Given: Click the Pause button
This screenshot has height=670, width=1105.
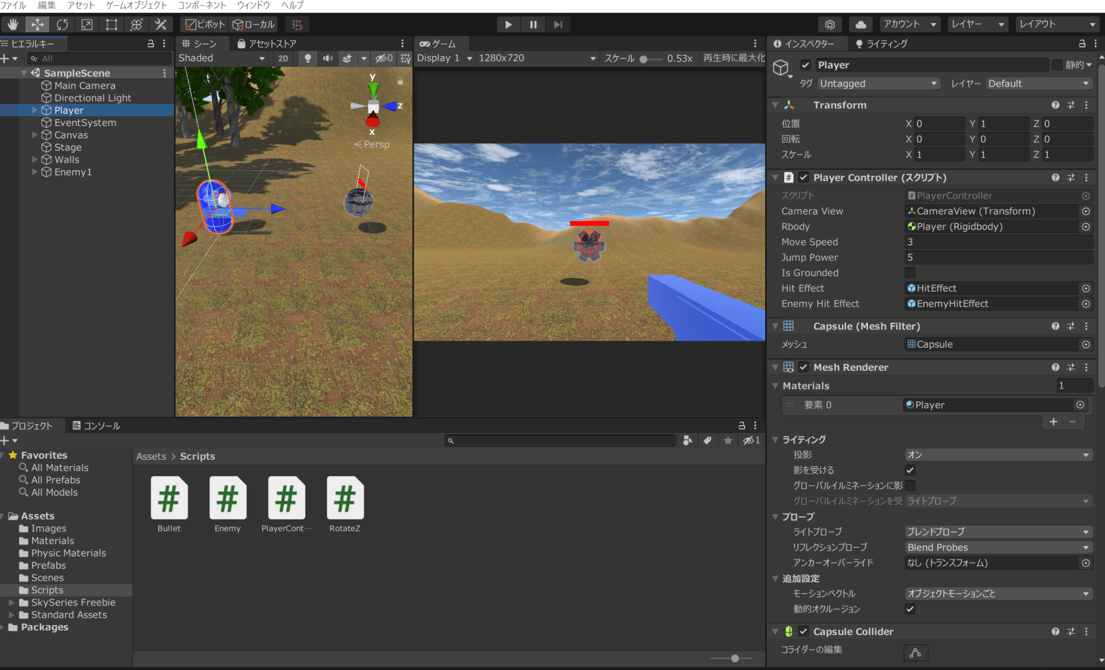Looking at the screenshot, I should coord(533,24).
